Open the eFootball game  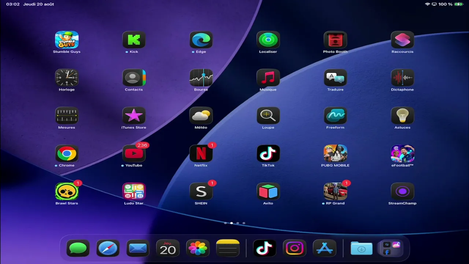pyautogui.click(x=402, y=154)
